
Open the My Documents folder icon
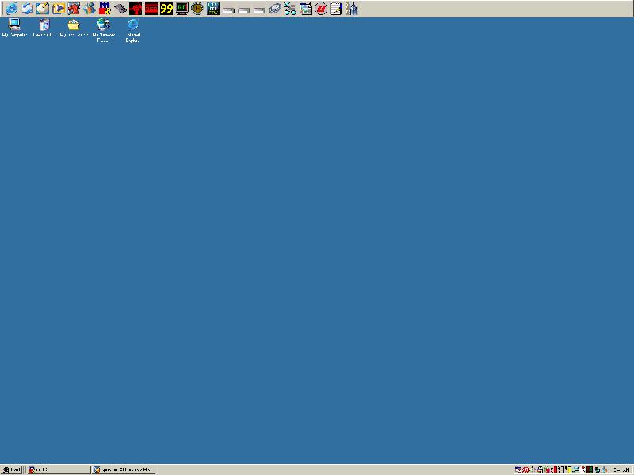74,25
